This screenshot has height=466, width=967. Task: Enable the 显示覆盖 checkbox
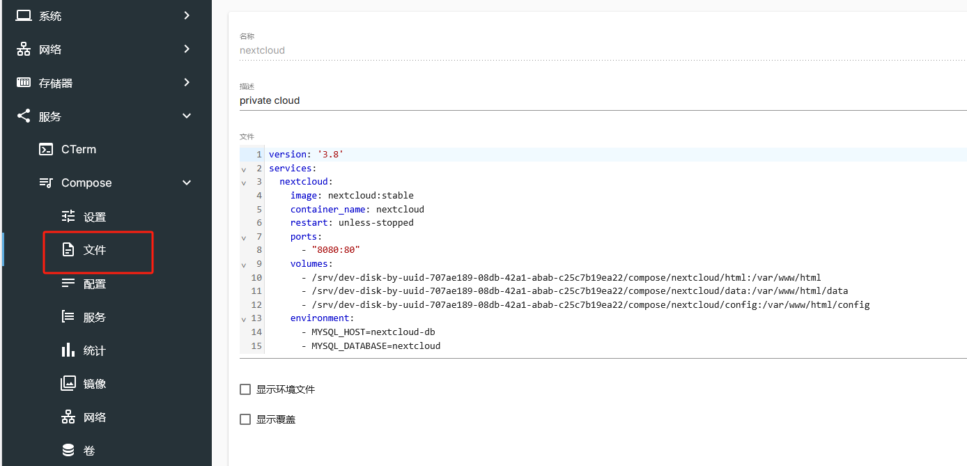245,419
